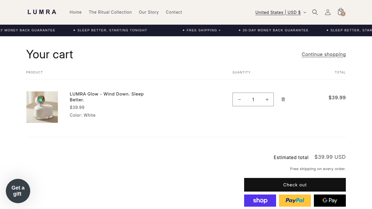Open the Contact page
Image resolution: width=372 pixels, height=209 pixels.
(x=174, y=12)
